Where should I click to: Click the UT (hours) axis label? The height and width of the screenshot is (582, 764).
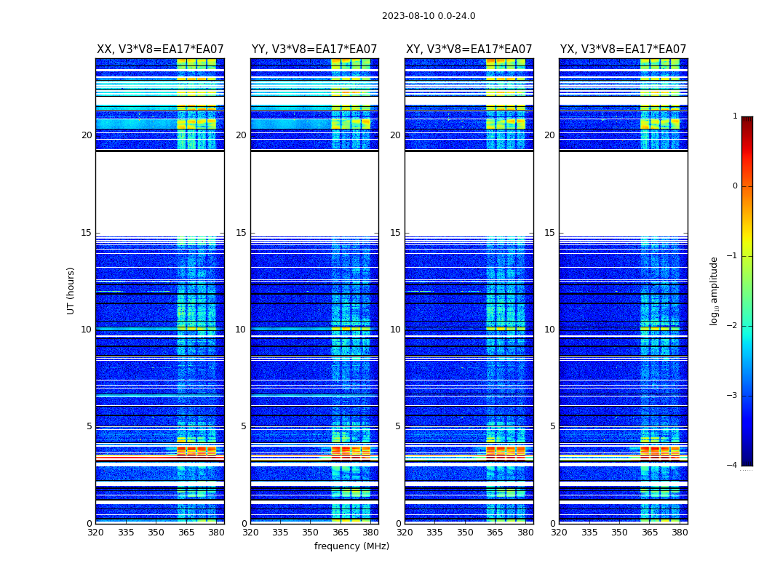(x=71, y=291)
